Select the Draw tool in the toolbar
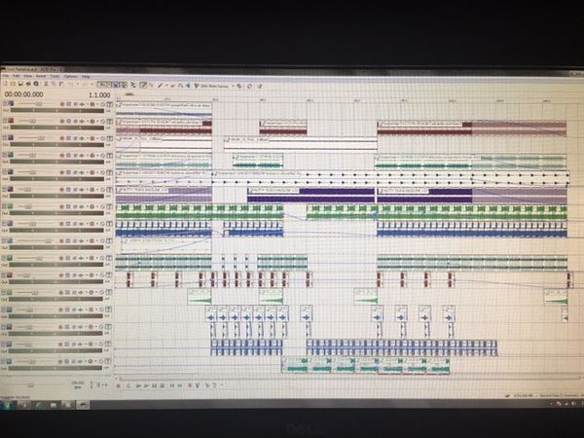584x438 pixels. point(160,86)
